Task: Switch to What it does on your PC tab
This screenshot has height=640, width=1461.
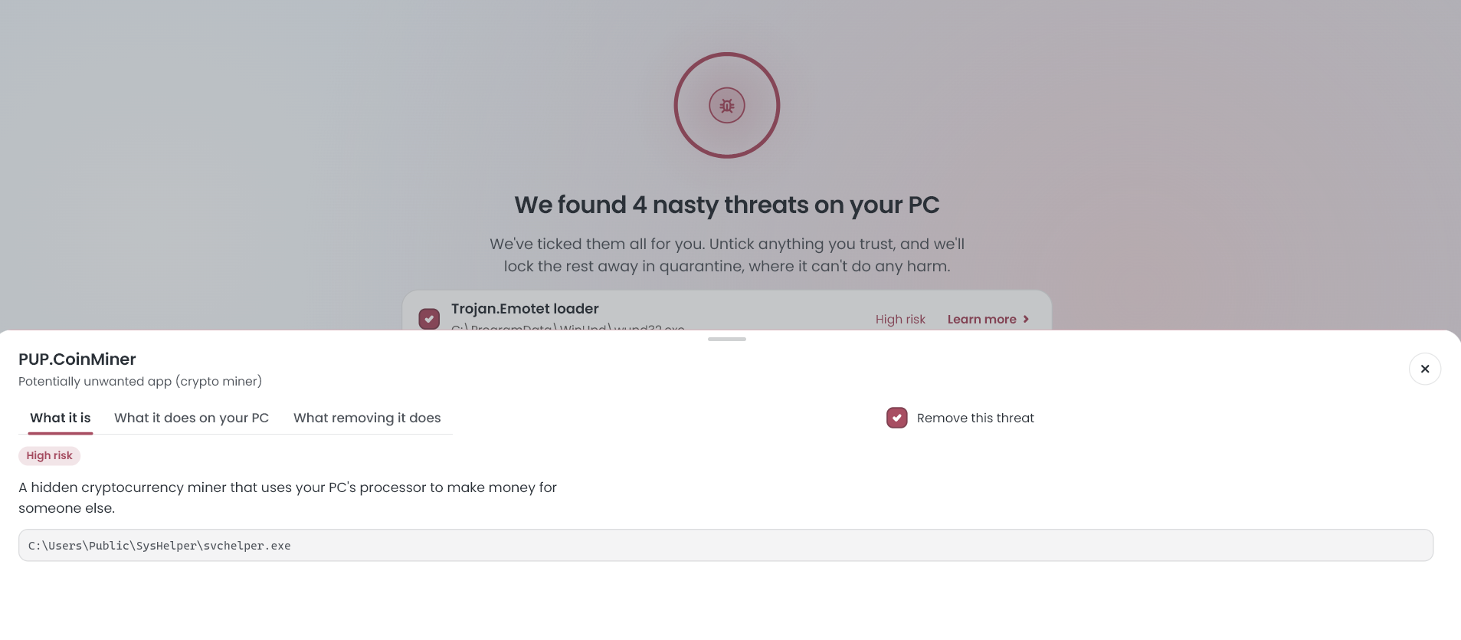Action: click(x=192, y=418)
